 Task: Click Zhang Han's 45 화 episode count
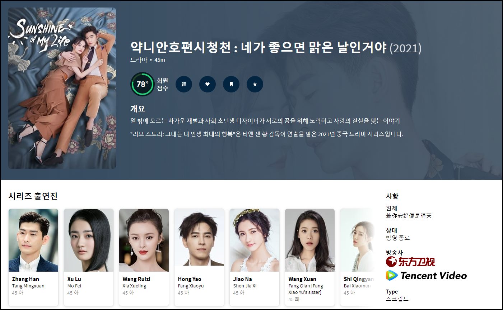(18, 293)
